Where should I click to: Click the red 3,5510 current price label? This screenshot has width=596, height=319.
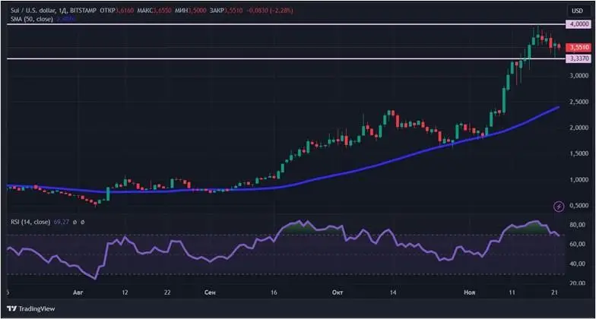[x=579, y=47]
